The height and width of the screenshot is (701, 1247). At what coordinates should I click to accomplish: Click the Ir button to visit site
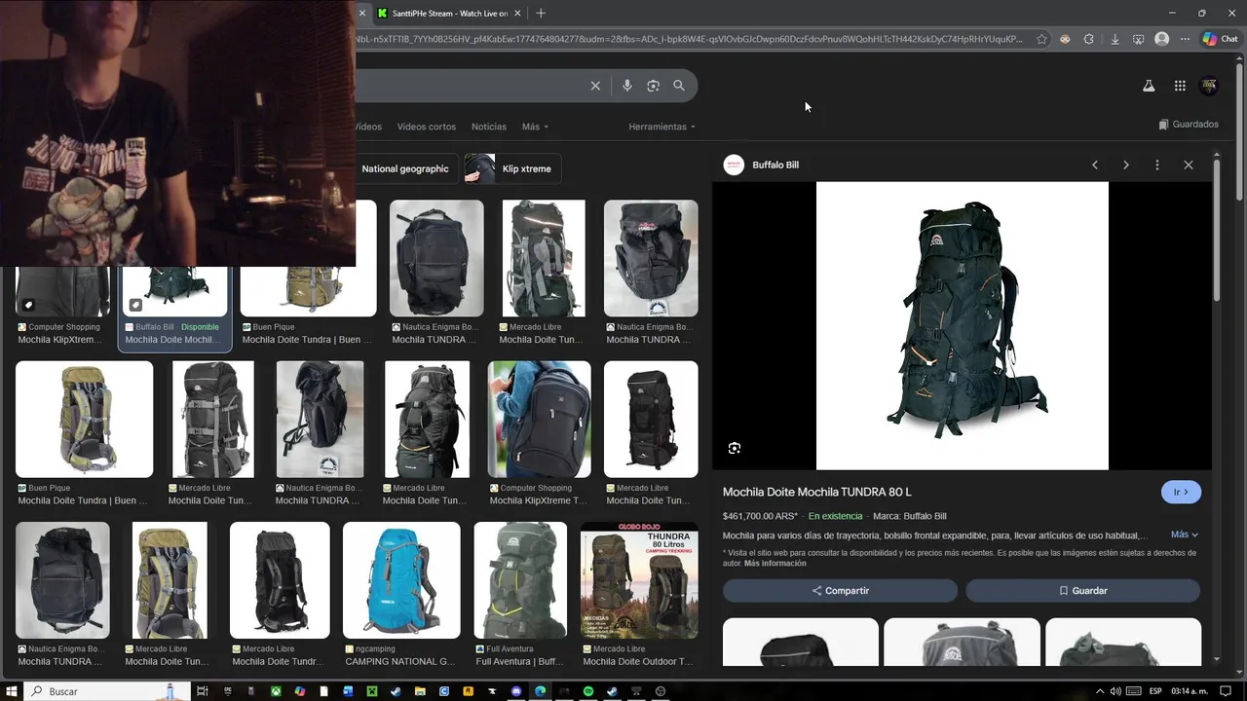(x=1181, y=492)
